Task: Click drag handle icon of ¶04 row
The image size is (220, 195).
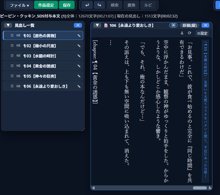Action: [12, 66]
